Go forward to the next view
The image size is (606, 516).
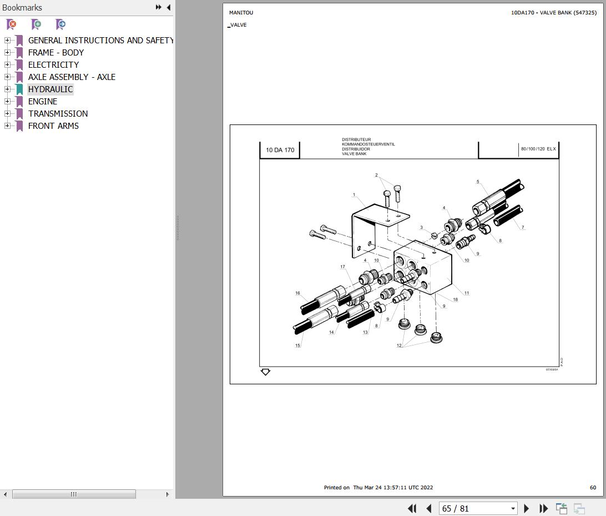pyautogui.click(x=578, y=508)
